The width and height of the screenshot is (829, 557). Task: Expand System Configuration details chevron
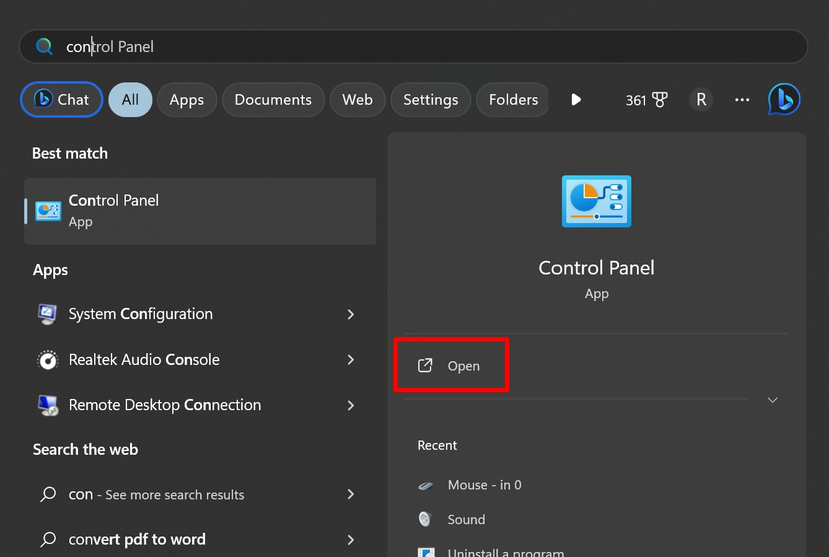351,314
